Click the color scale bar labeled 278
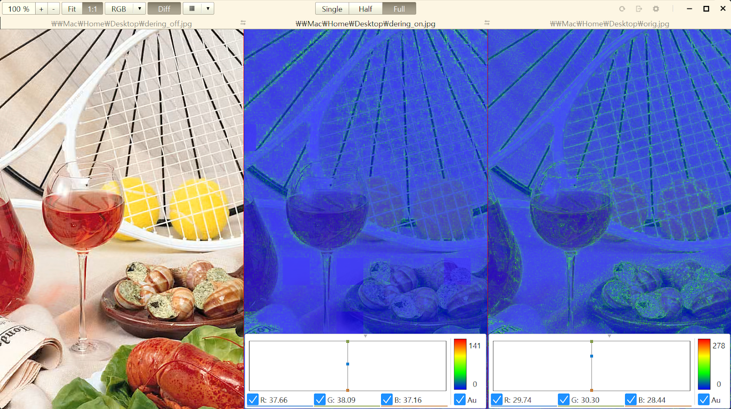Image resolution: width=731 pixels, height=409 pixels. 704,364
